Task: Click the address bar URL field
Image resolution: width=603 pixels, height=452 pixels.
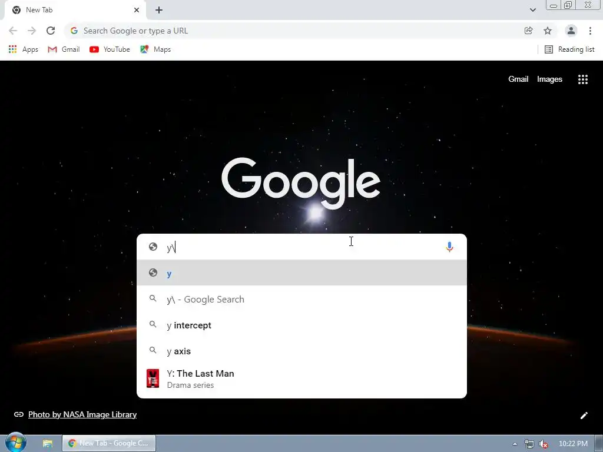Action: (x=296, y=31)
